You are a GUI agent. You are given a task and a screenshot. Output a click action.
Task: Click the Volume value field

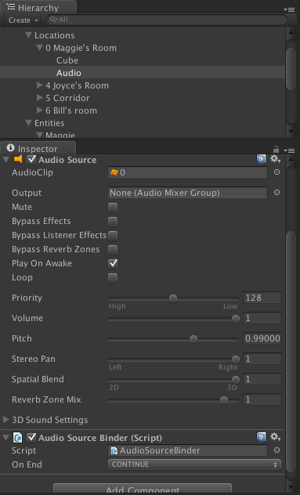tap(262, 318)
